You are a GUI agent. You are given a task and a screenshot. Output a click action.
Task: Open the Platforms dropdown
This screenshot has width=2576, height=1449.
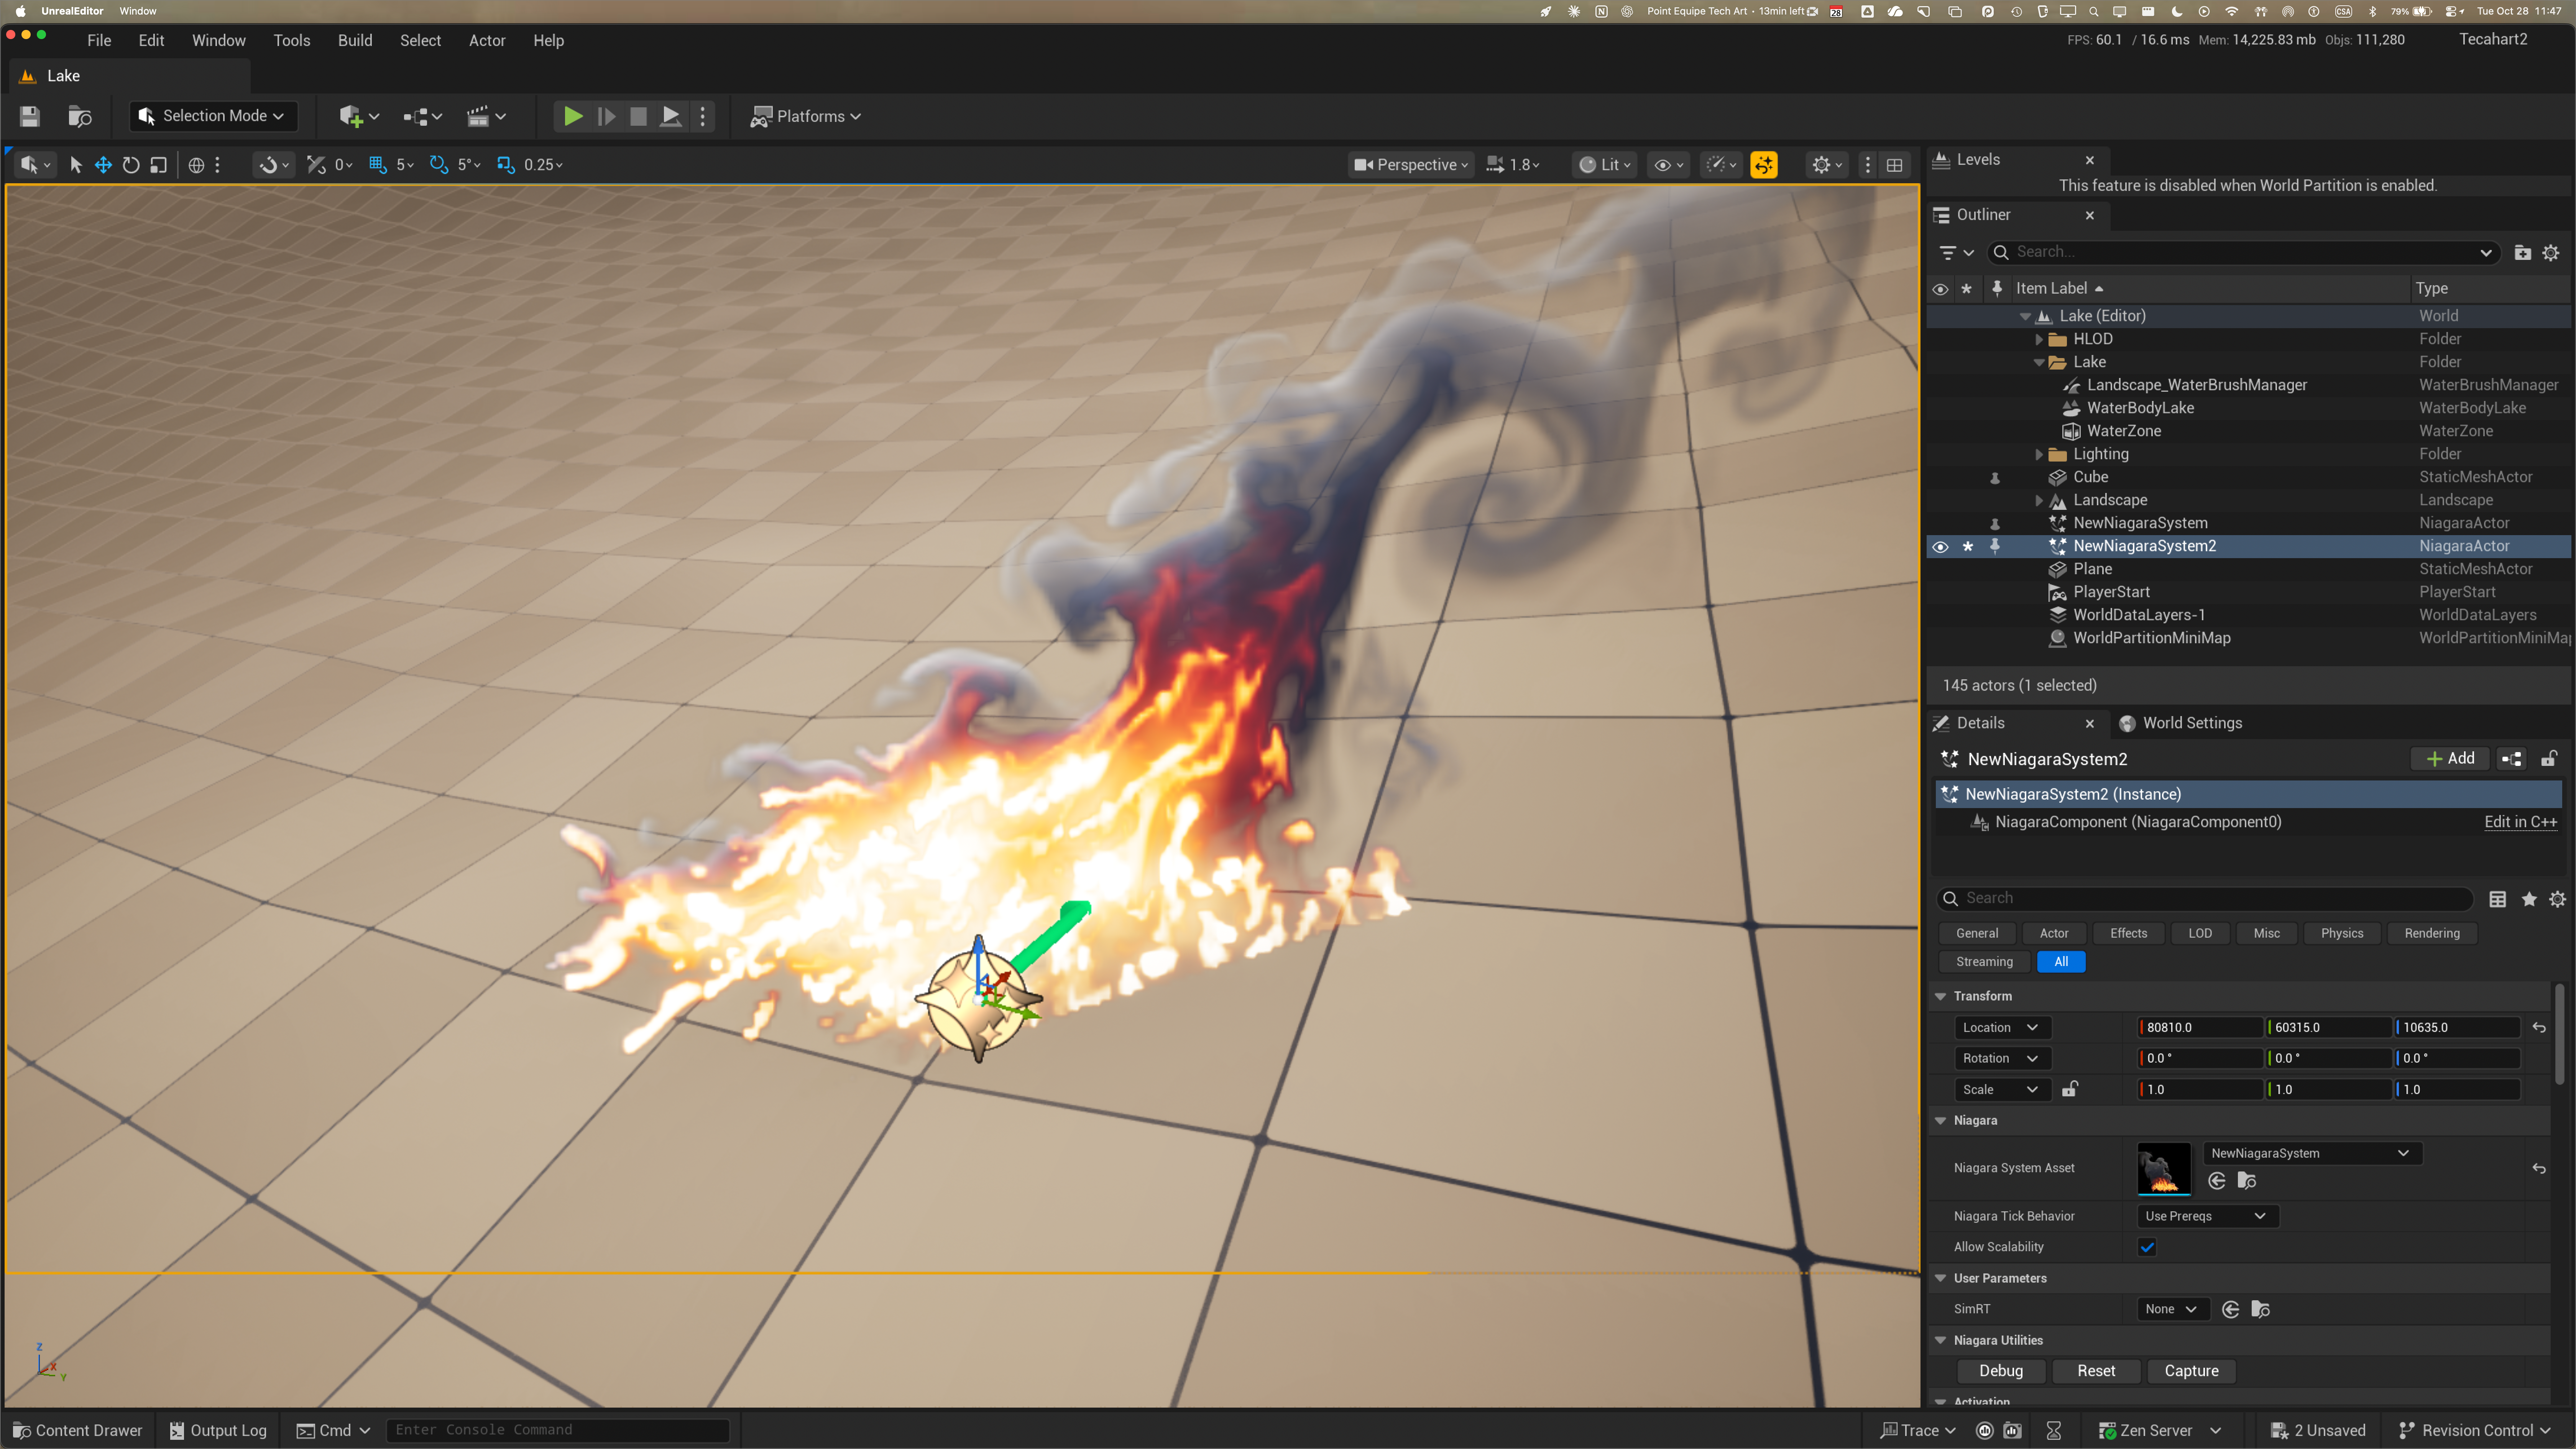click(x=806, y=116)
